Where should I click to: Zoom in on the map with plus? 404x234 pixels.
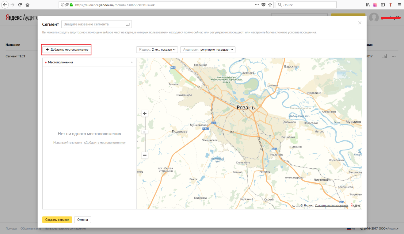pos(145,113)
